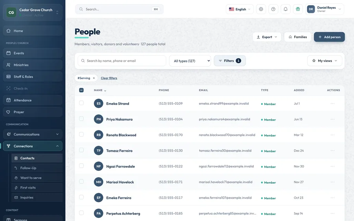The image size is (354, 221).
Task: Click the Clear filters link
Action: coord(109,78)
